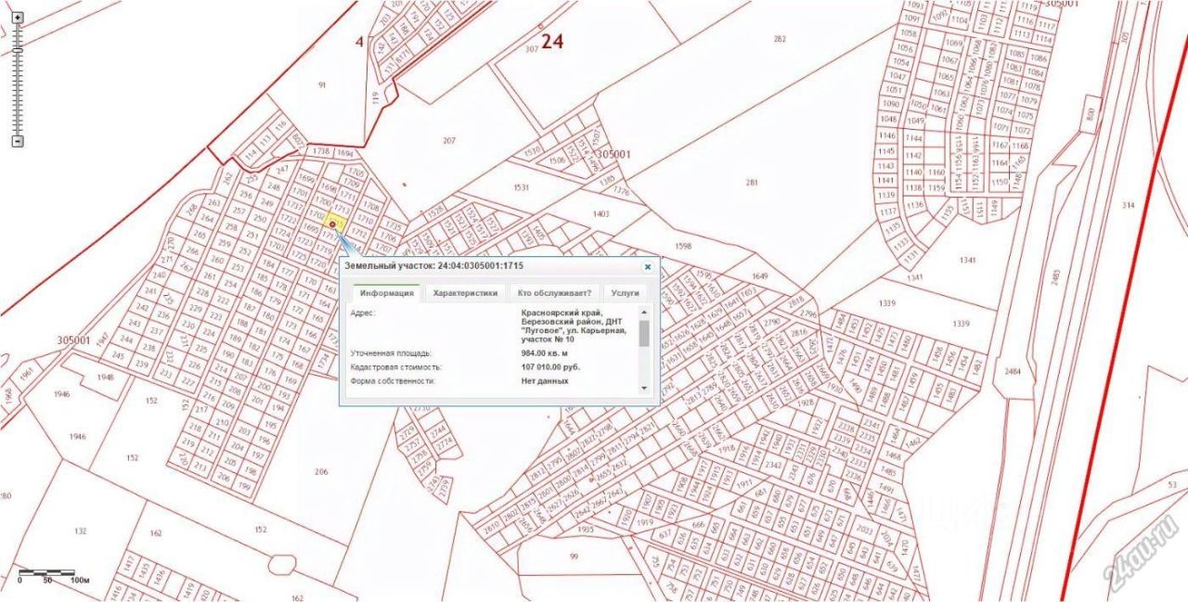Select parcel 207 on the map
The width and height of the screenshot is (1188, 602).
(449, 141)
